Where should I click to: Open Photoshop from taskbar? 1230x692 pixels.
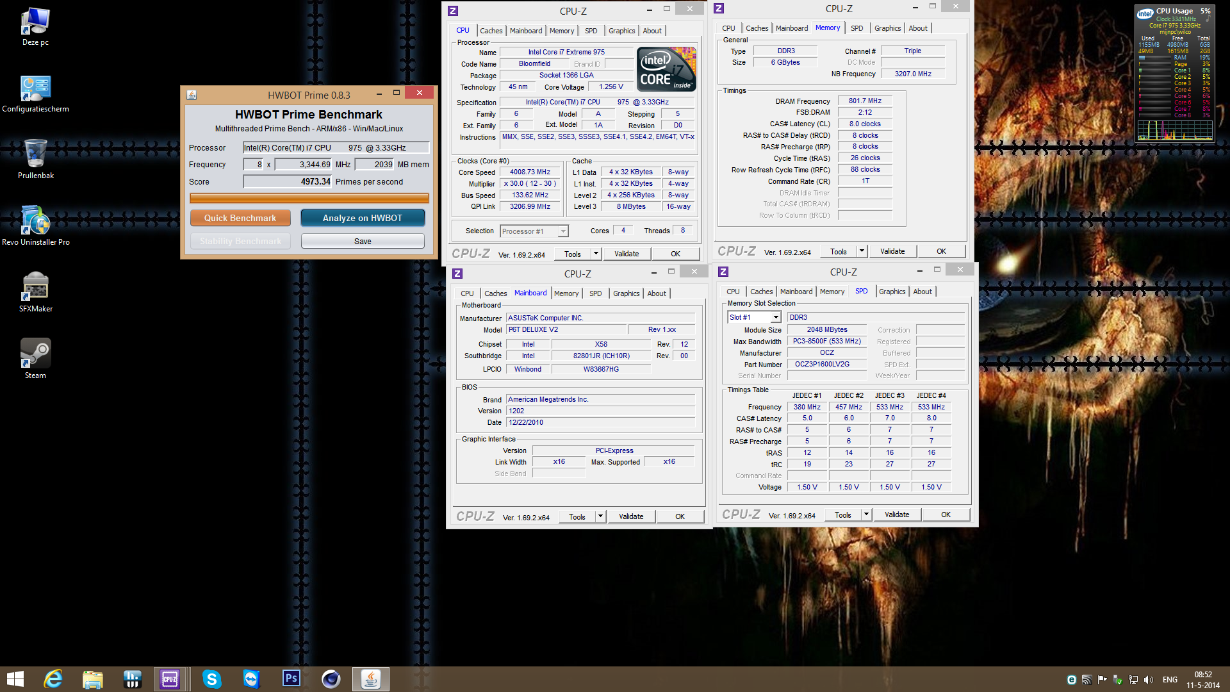pos(291,679)
